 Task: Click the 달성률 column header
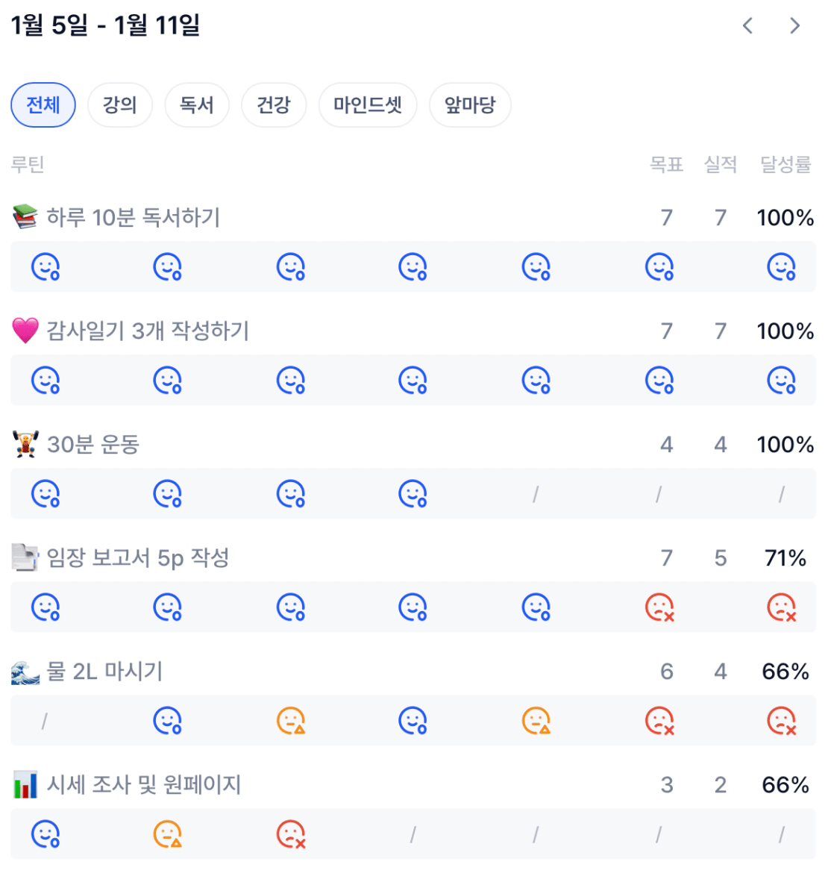785,165
